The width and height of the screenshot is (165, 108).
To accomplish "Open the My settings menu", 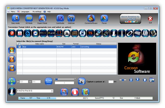I will [37, 11].
